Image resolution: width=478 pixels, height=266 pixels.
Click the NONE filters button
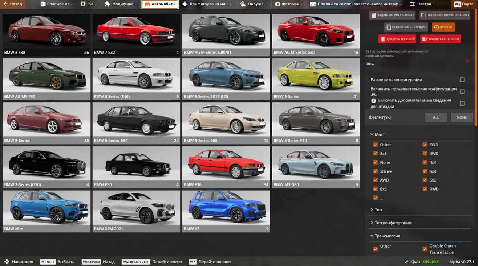click(x=462, y=117)
